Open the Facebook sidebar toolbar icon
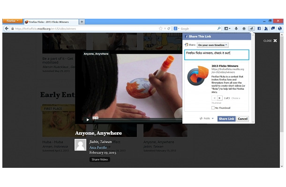 point(259,29)
